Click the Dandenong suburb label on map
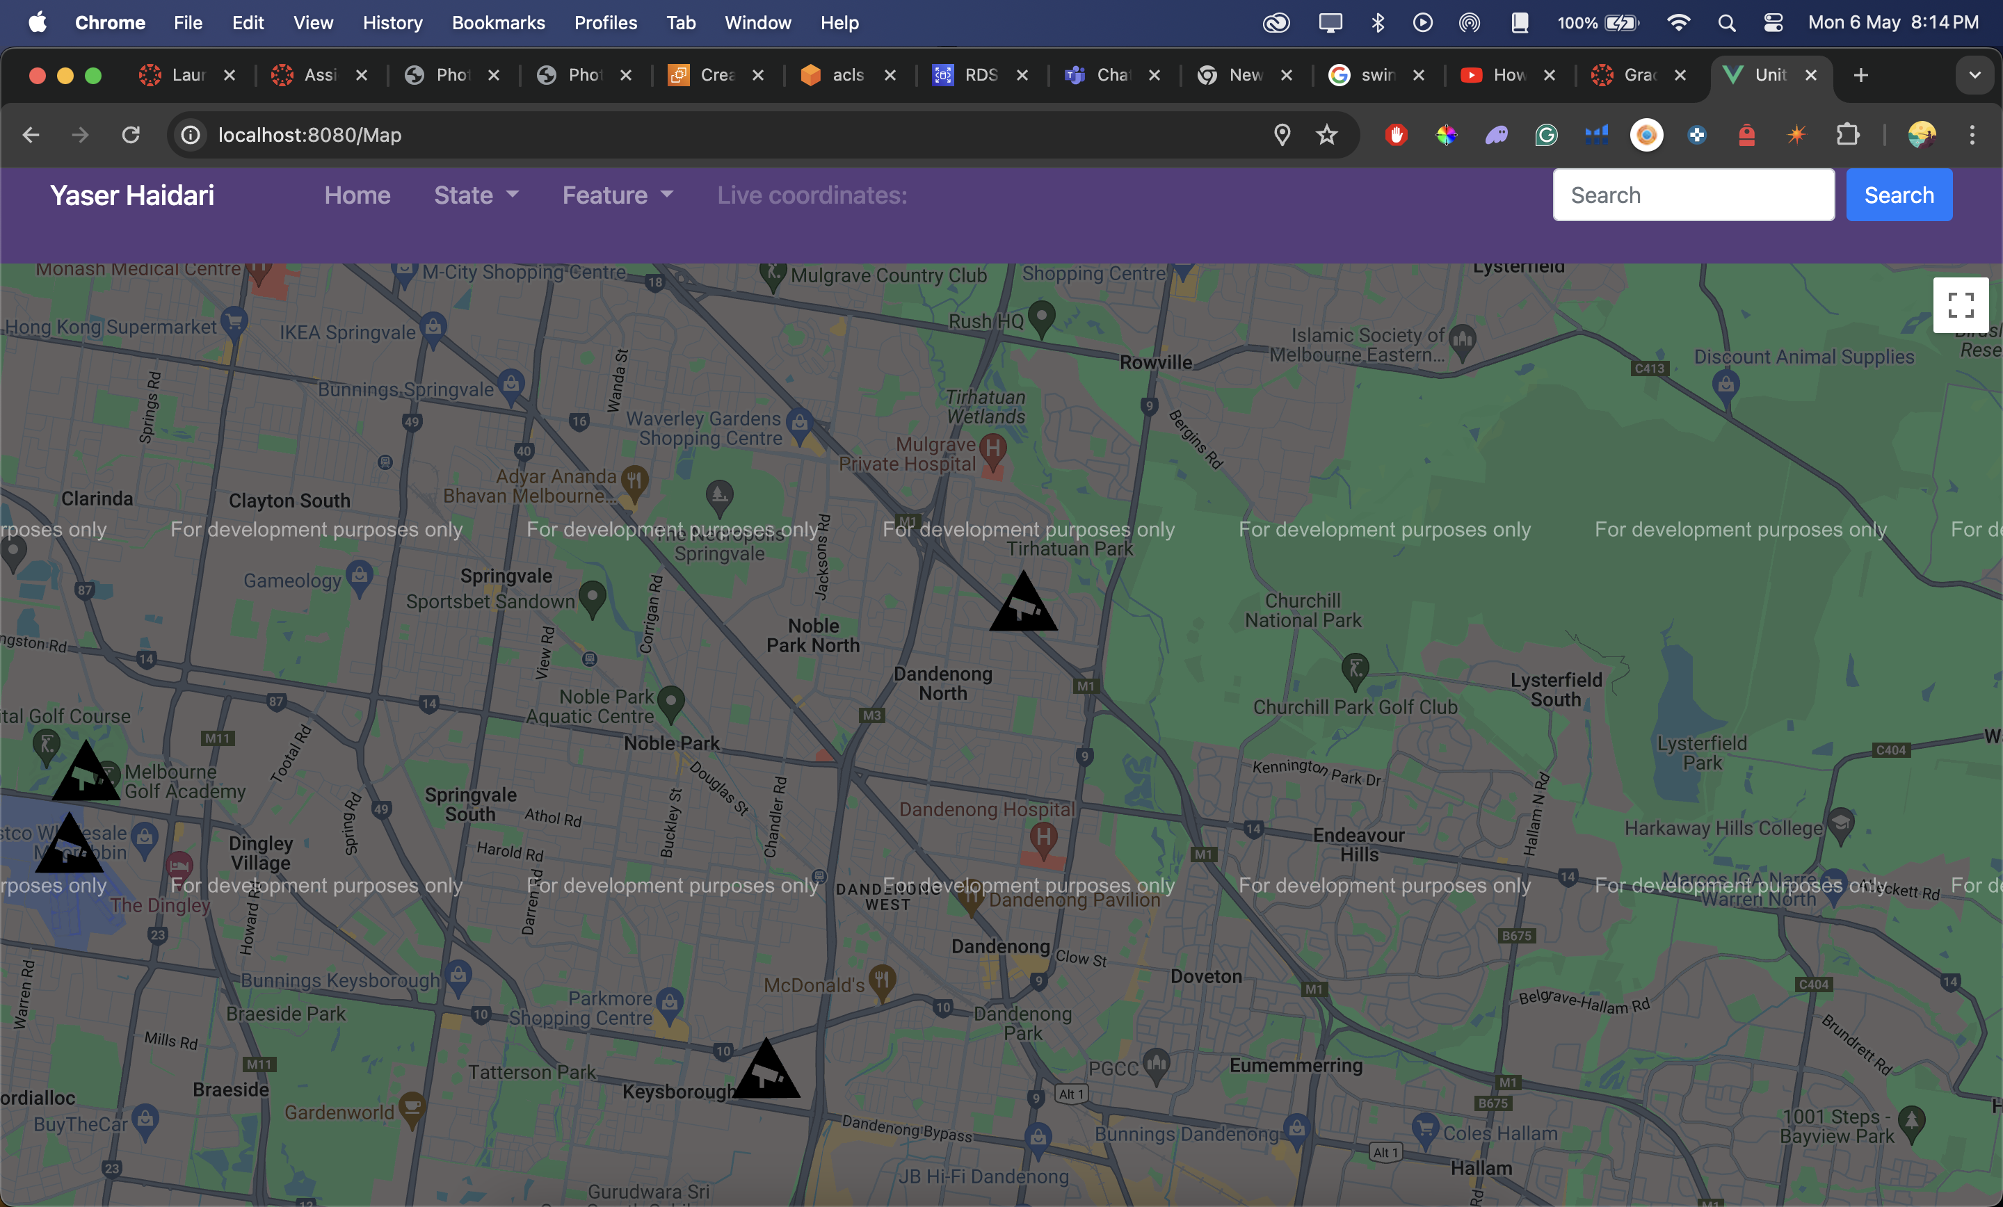2003x1207 pixels. (x=1001, y=946)
